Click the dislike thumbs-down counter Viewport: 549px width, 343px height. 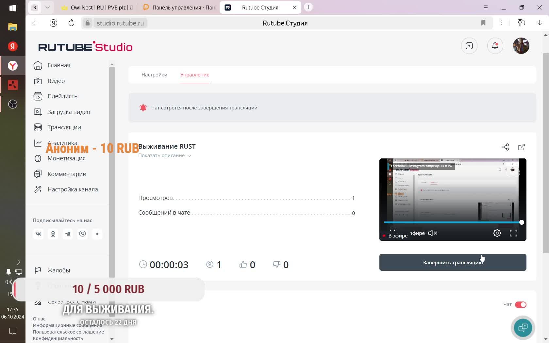[x=281, y=265]
